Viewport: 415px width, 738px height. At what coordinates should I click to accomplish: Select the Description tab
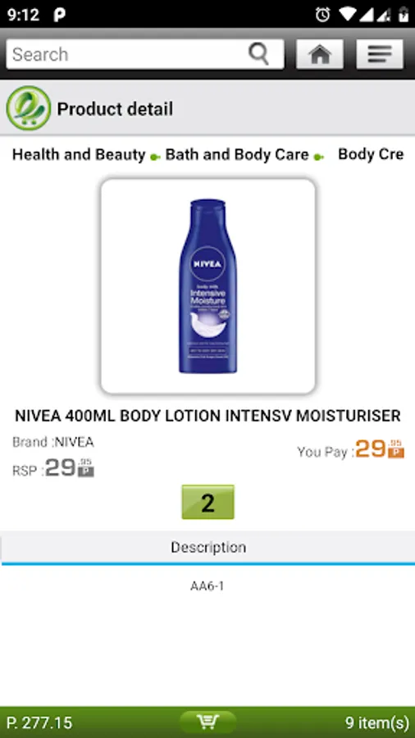208,547
